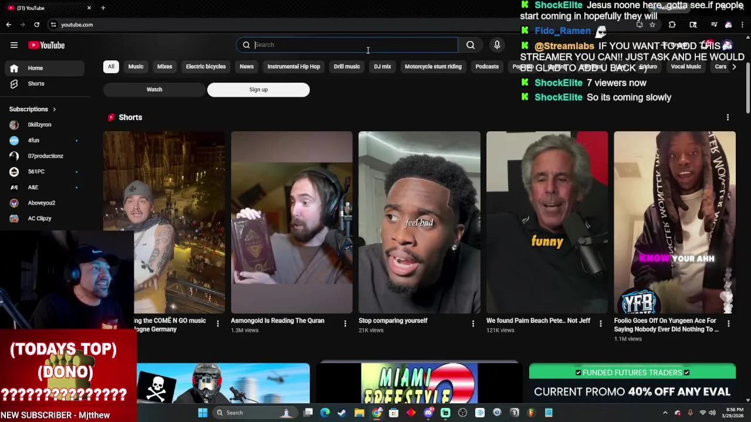Activate voice search microphone
This screenshot has height=422, width=751.
pos(497,45)
